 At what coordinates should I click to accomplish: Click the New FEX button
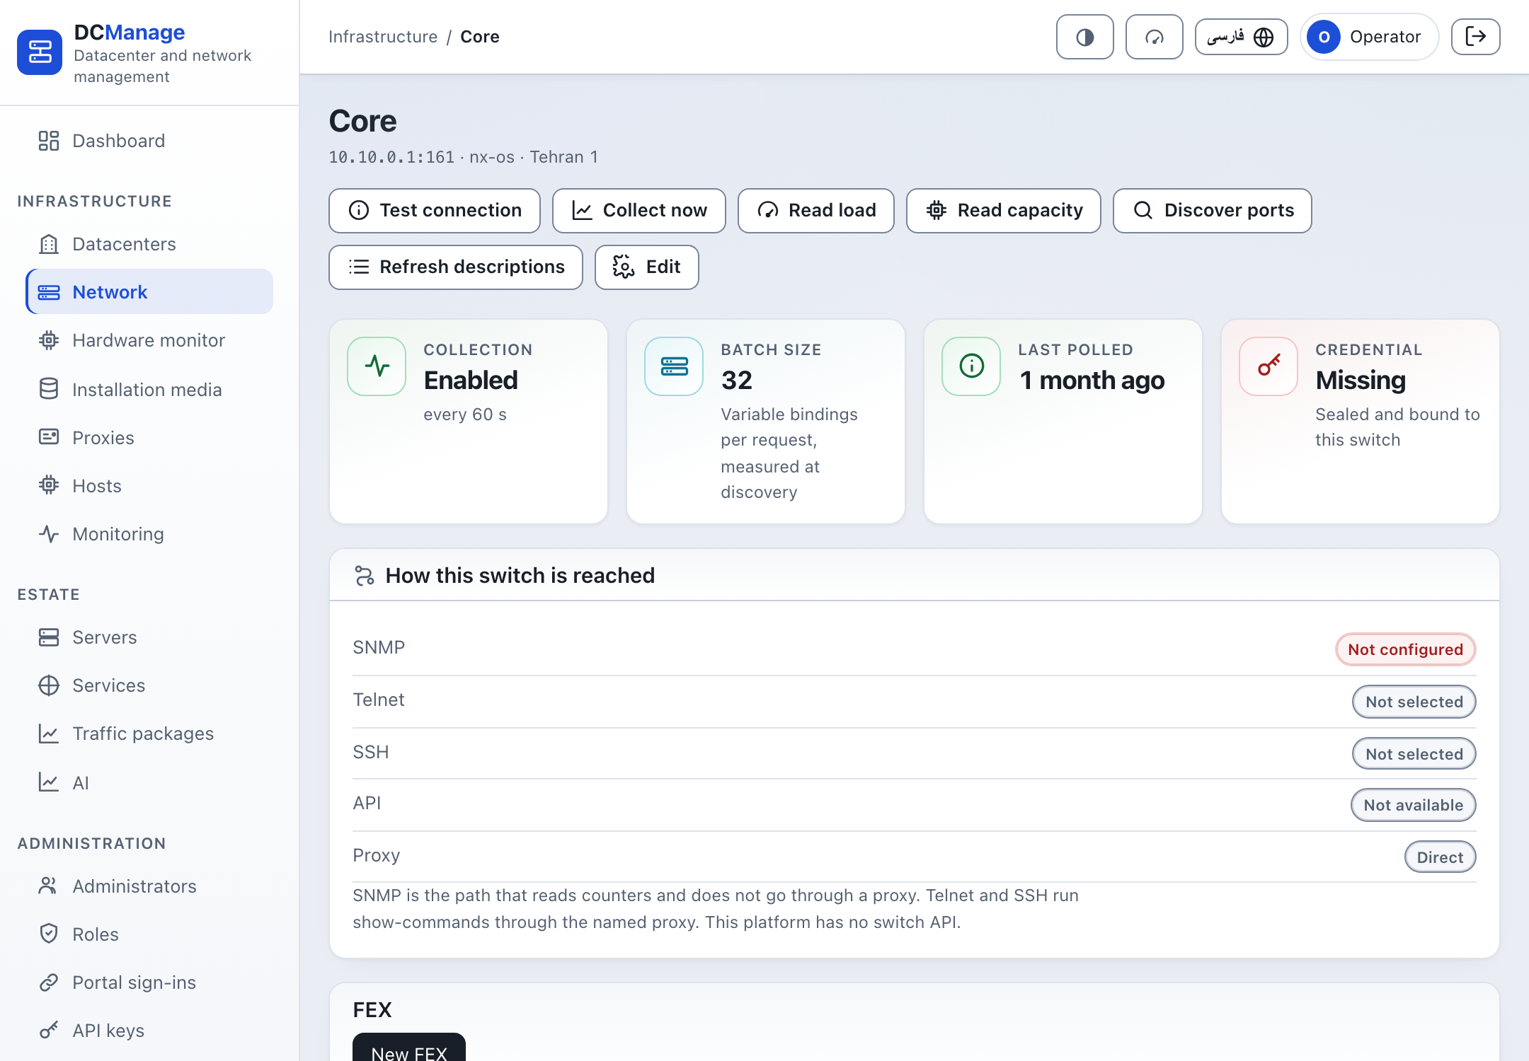tap(409, 1048)
